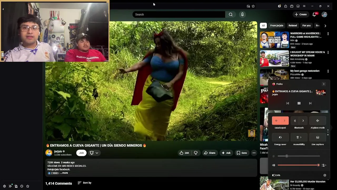The image size is (337, 190).
Task: Open sidebar settings gear icon at bottom-left
Action: click(4, 186)
